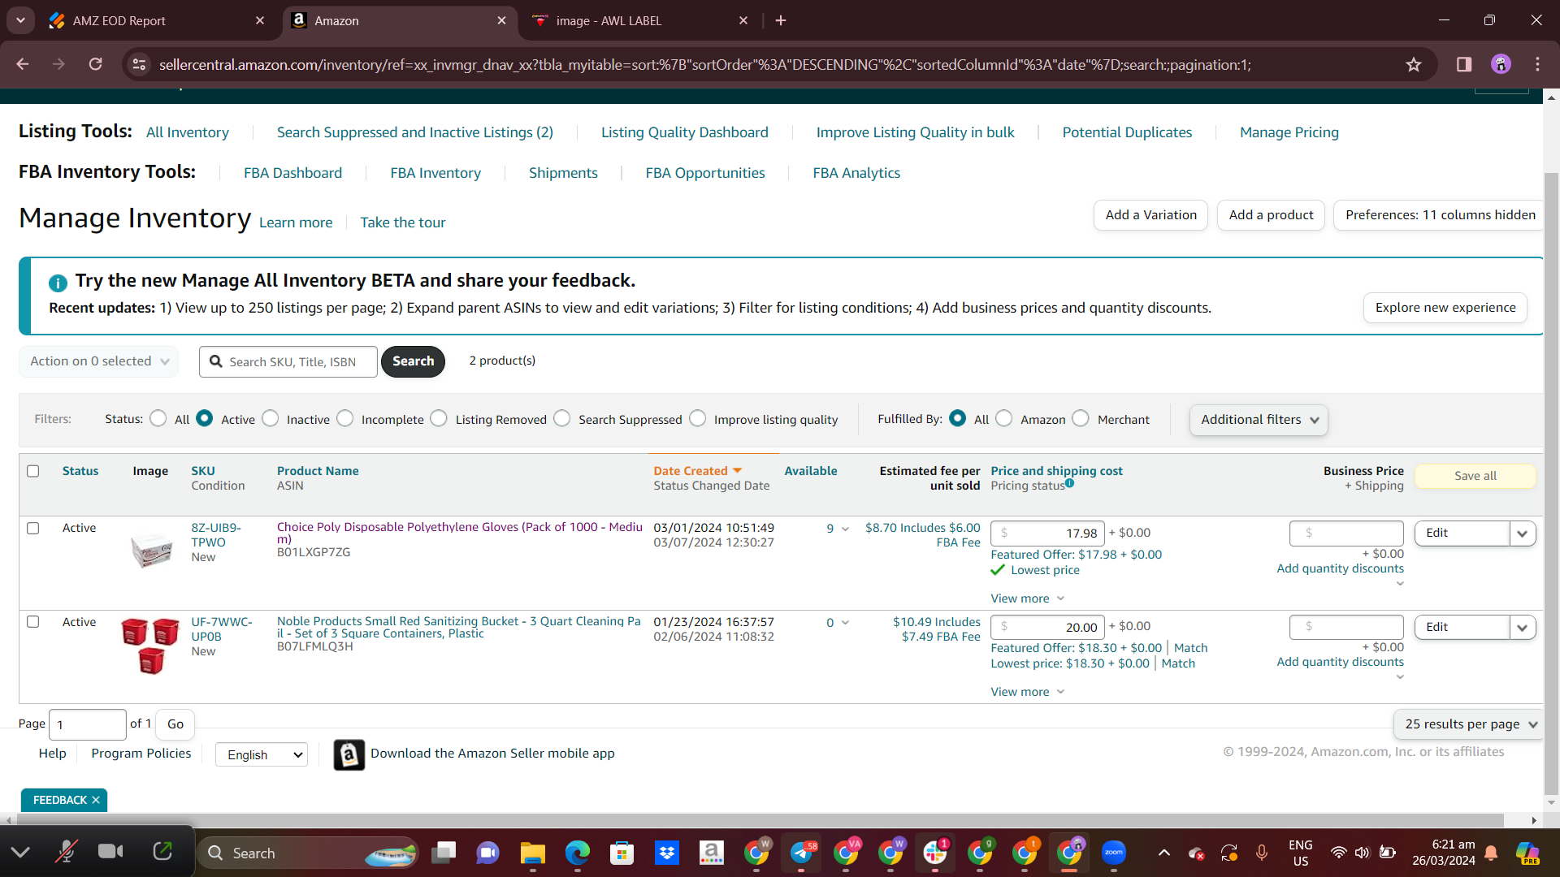Check the box for the Choice Poly Gloves row
This screenshot has width=1560, height=877.
click(x=33, y=528)
